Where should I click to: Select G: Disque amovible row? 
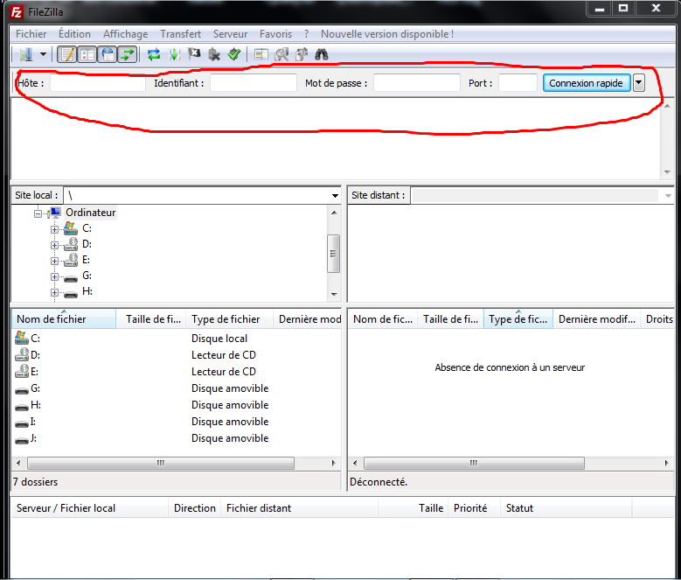(x=176, y=388)
